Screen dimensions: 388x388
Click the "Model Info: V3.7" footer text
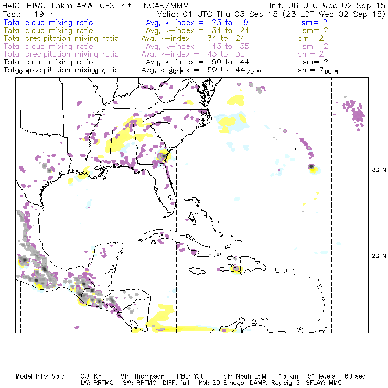pos(40,376)
